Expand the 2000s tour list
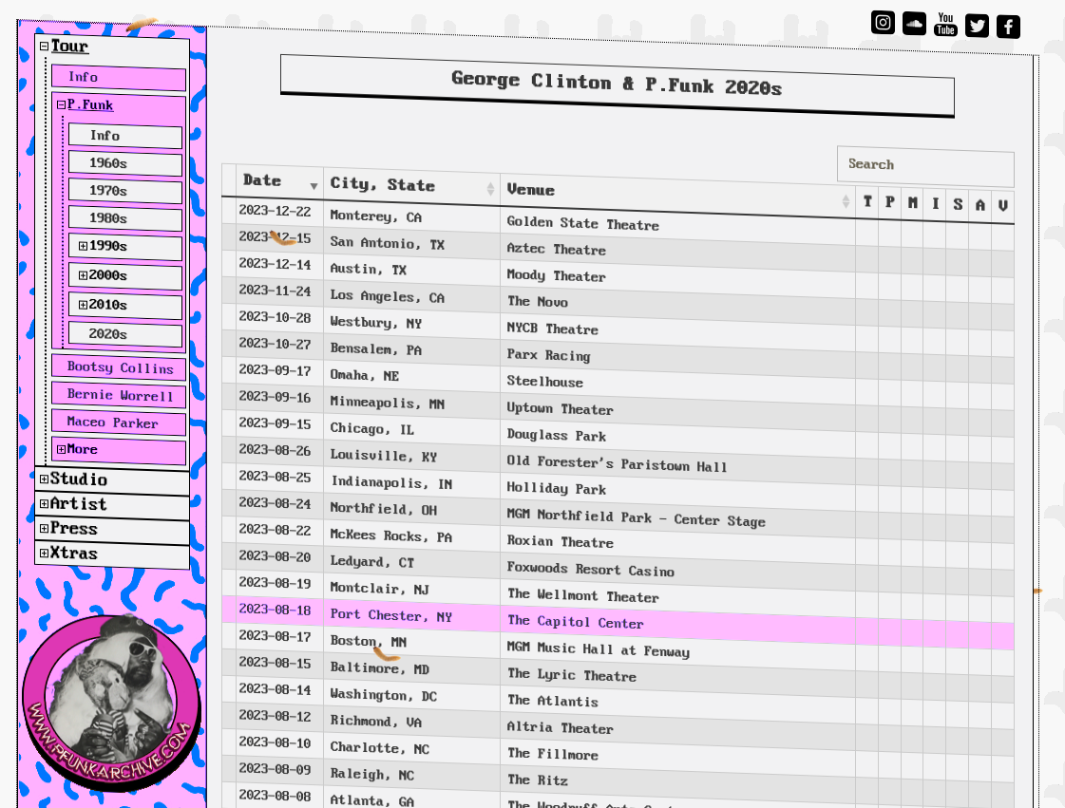This screenshot has height=808, width=1065. [83, 275]
